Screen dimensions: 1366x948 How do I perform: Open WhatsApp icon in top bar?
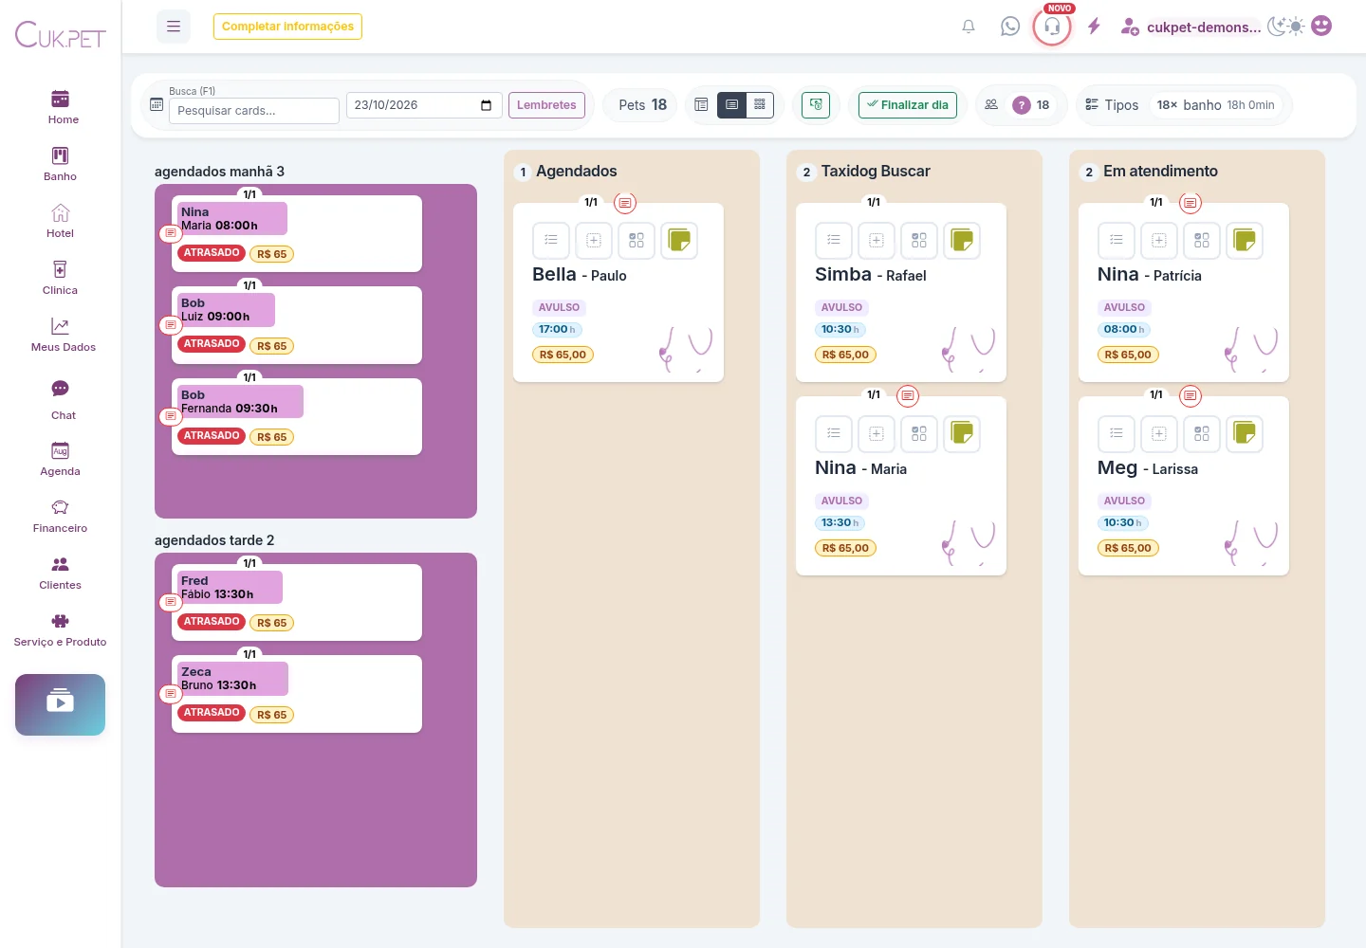pyautogui.click(x=1010, y=27)
